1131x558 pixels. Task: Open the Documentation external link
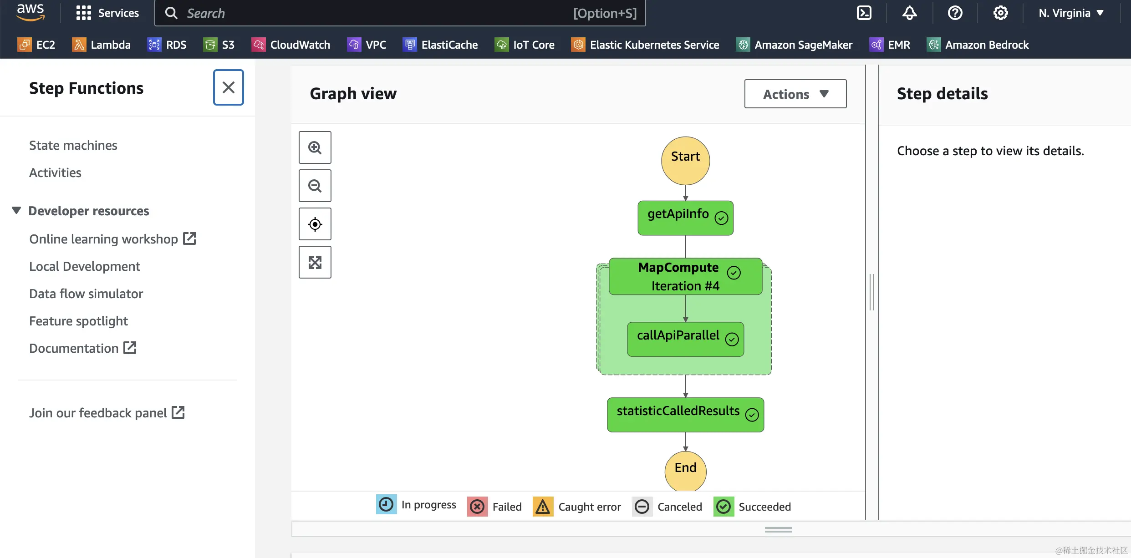click(83, 348)
